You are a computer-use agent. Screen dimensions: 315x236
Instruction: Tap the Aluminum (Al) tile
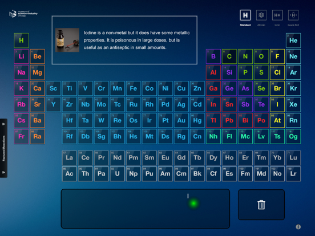click(x=213, y=72)
